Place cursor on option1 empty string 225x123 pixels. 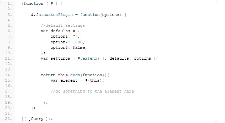click(x=75, y=36)
